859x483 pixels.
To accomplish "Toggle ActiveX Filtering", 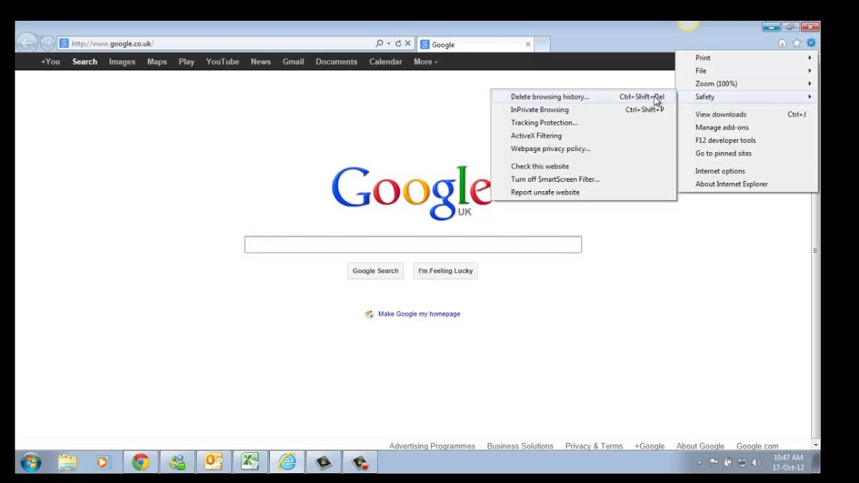I will 583,136.
